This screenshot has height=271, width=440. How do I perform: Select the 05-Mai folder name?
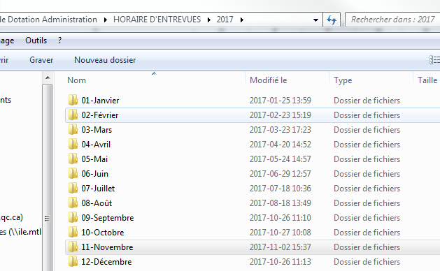click(94, 159)
